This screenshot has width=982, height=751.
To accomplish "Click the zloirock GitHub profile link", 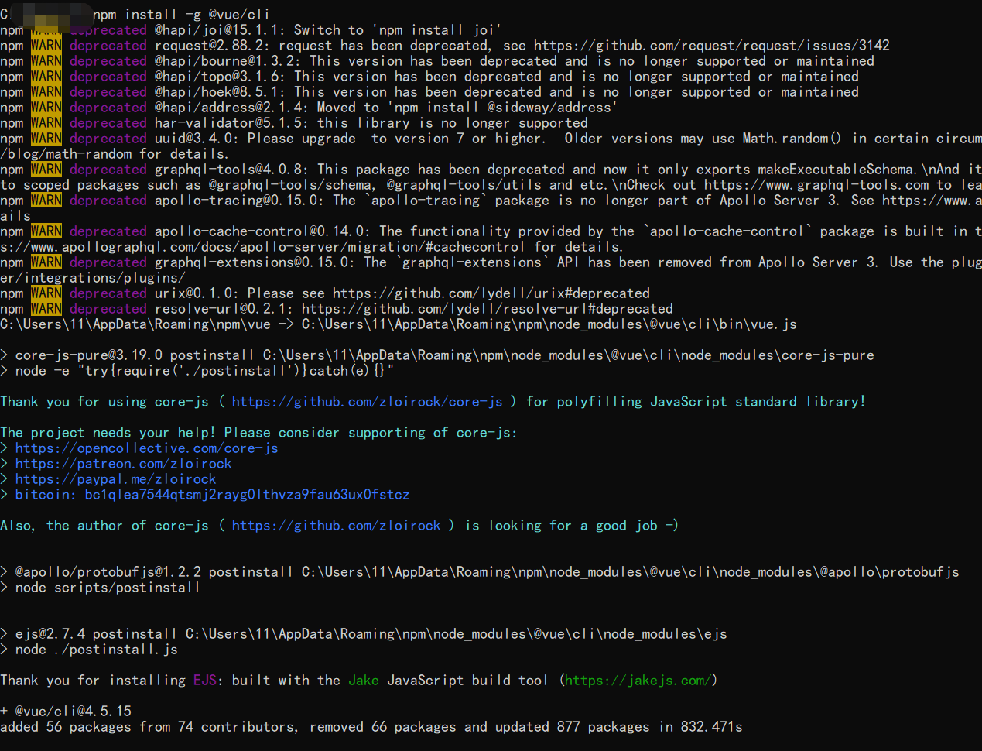I will point(336,525).
